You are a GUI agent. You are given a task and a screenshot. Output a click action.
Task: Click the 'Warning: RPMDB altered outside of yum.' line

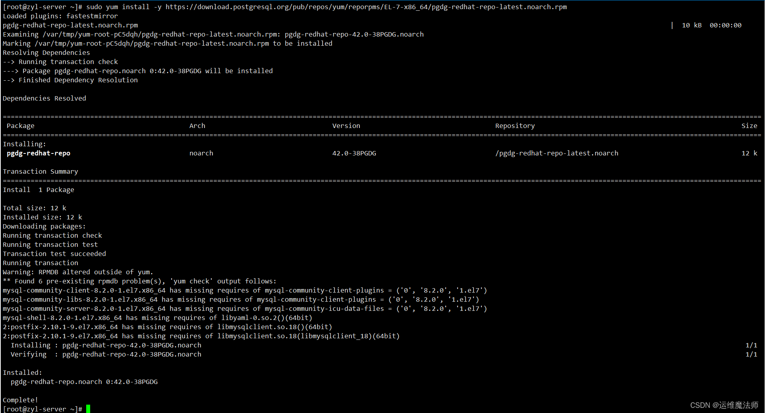(78, 272)
